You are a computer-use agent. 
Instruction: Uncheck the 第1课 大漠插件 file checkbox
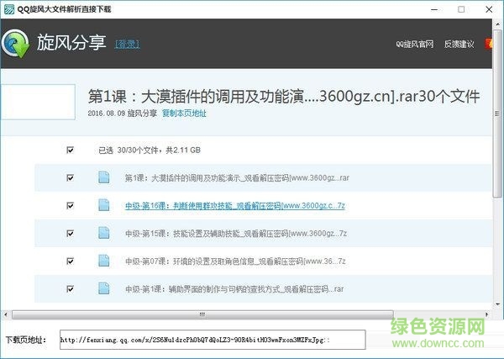(70, 177)
